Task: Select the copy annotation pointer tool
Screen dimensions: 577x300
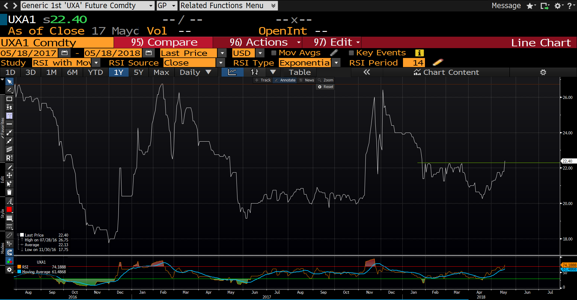Action: [9, 184]
